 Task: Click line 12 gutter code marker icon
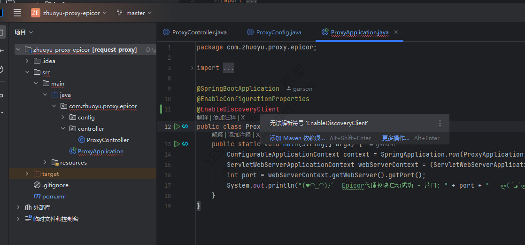click(x=185, y=126)
